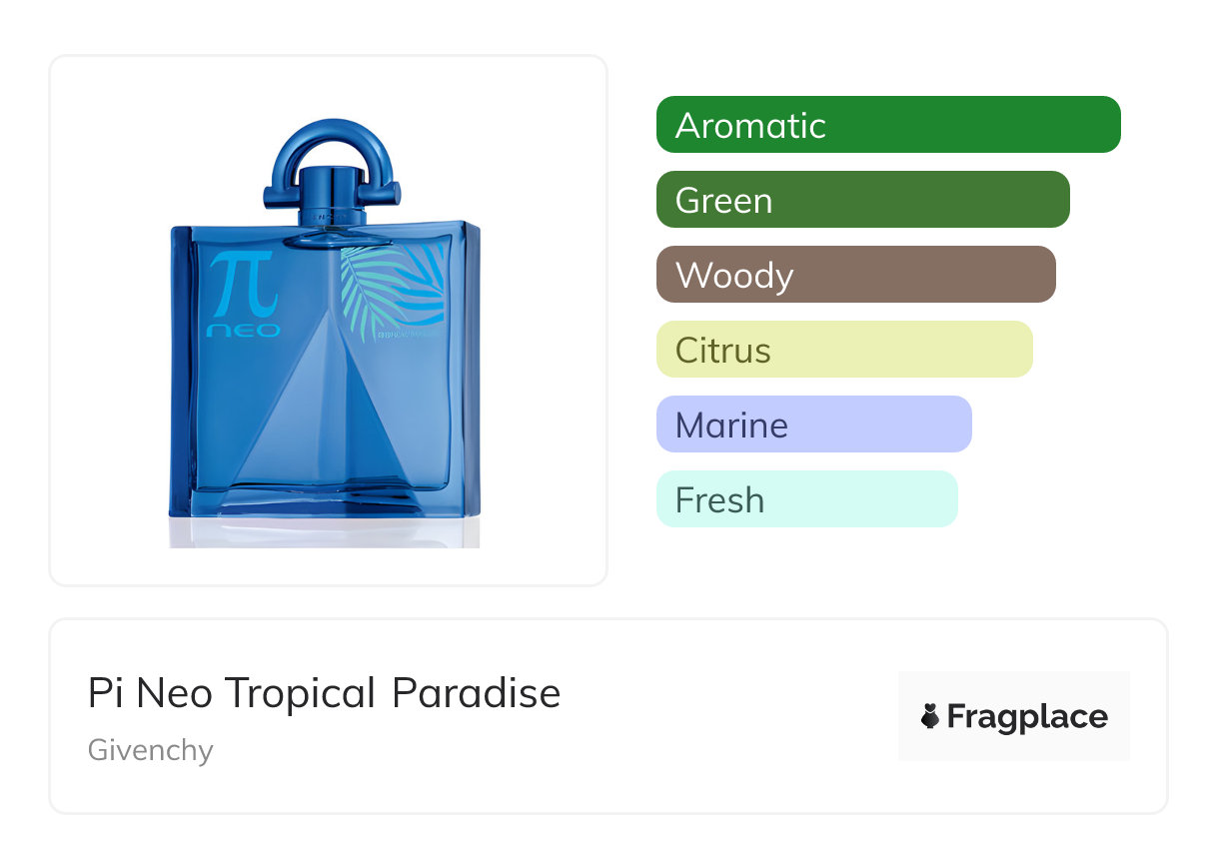Click the word 'Tropical' in the title
Viewport: 1217px width, 863px height.
pyautogui.click(x=300, y=693)
